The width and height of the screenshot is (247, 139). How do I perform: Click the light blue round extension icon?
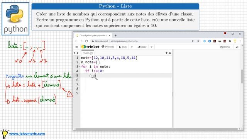(205, 41)
